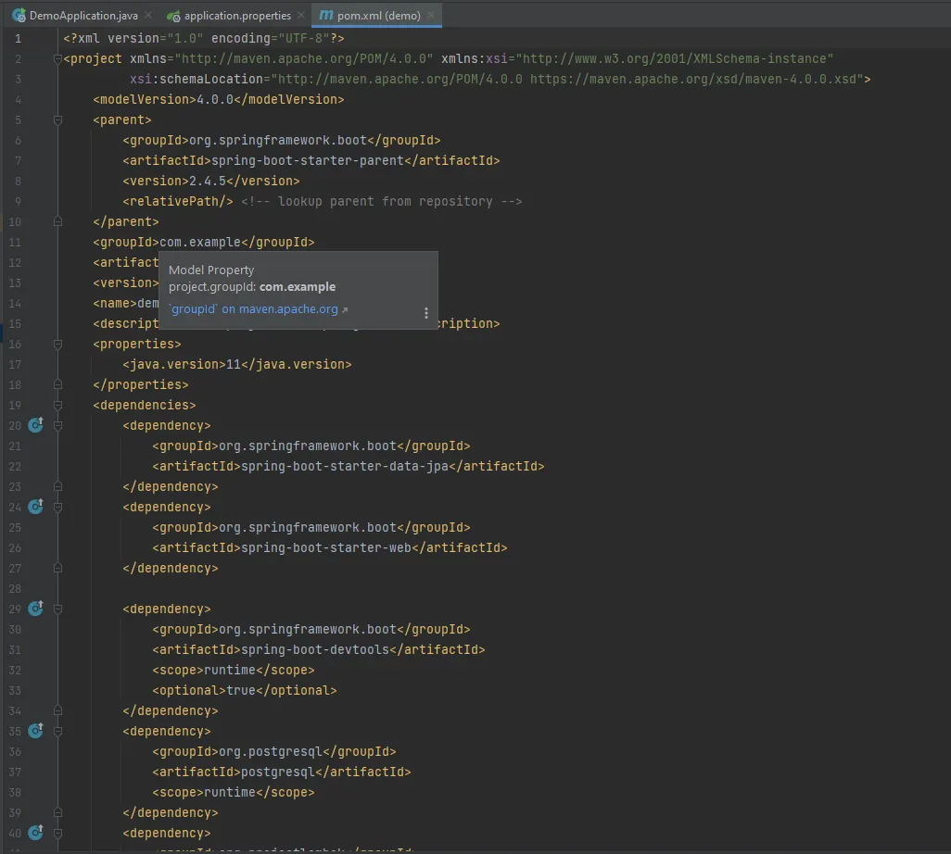The width and height of the screenshot is (951, 854).
Task: Close the pom.xml (demo) tab
Action: pos(431,15)
